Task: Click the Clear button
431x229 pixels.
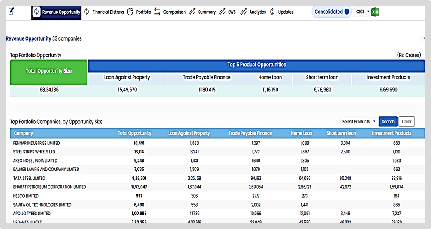Action: tap(407, 122)
